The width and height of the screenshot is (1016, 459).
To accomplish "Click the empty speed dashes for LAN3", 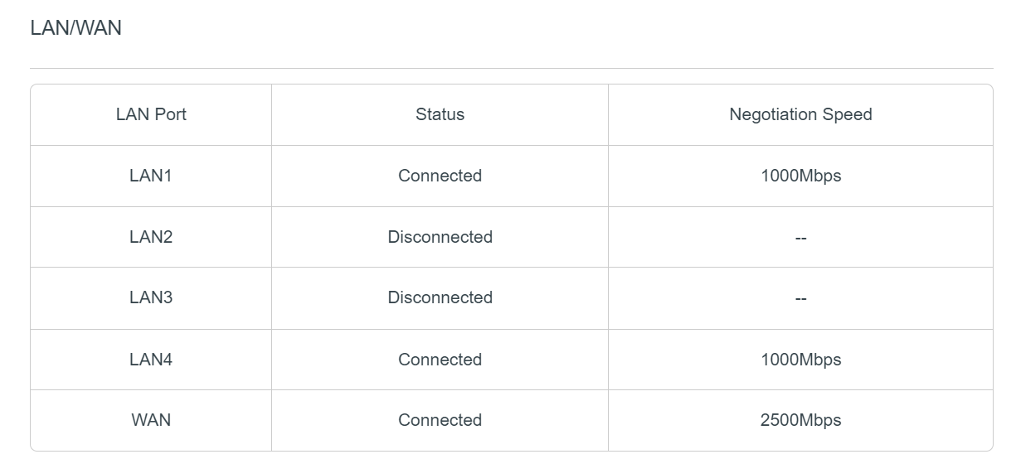I will tap(800, 298).
